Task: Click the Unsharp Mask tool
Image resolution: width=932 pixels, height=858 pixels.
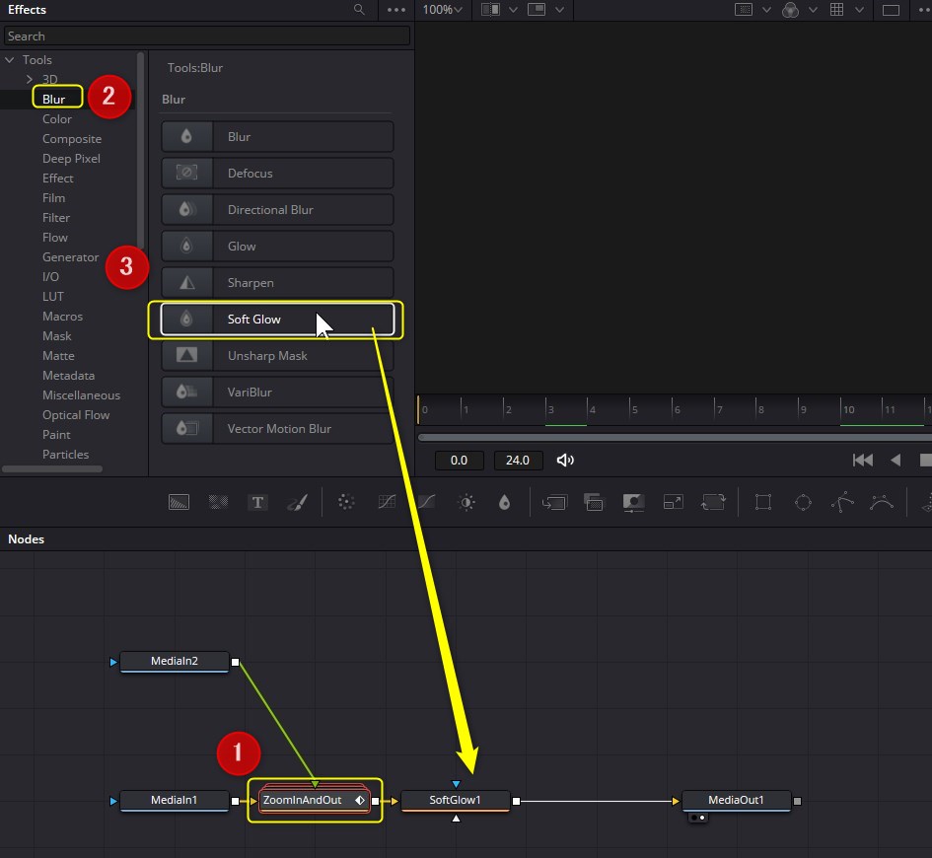Action: click(x=277, y=355)
